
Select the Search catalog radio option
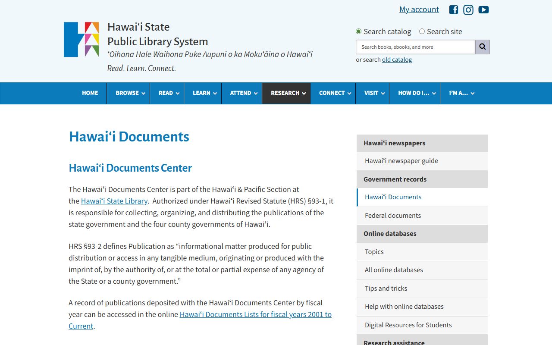(358, 31)
